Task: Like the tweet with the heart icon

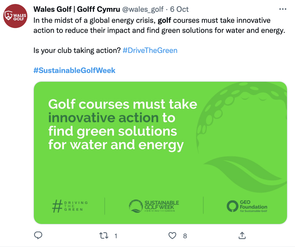Action: tap(172, 235)
